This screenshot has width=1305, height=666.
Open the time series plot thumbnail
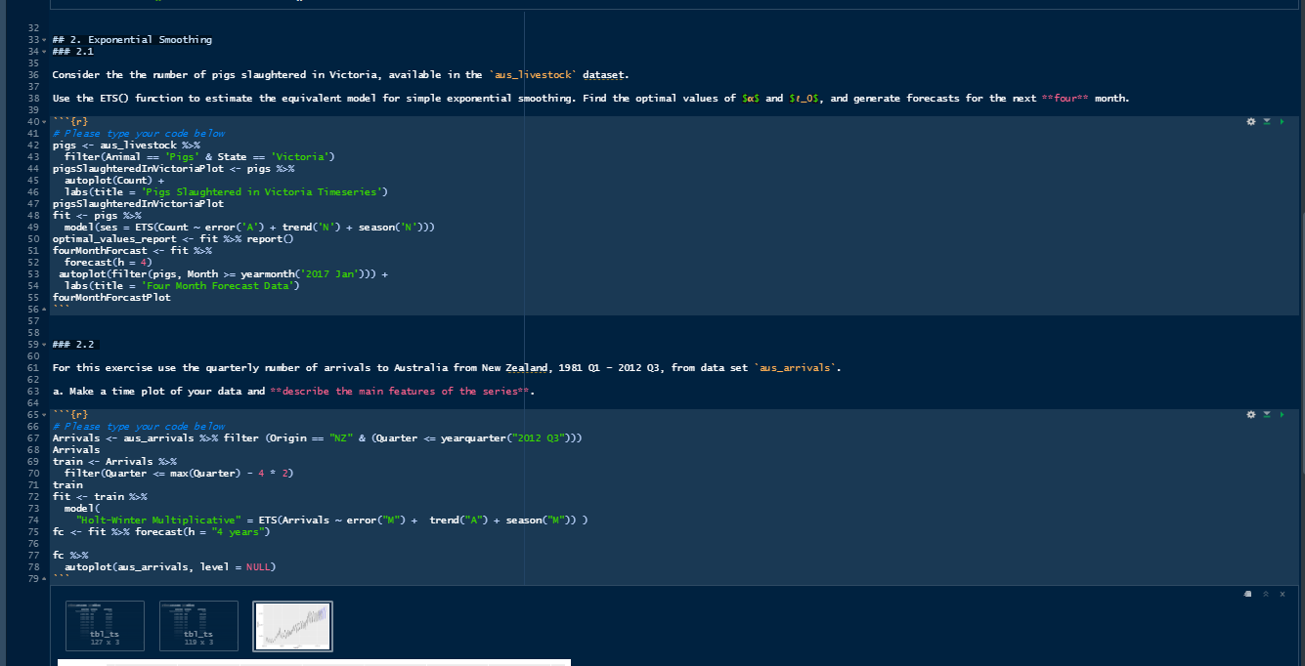click(x=292, y=625)
